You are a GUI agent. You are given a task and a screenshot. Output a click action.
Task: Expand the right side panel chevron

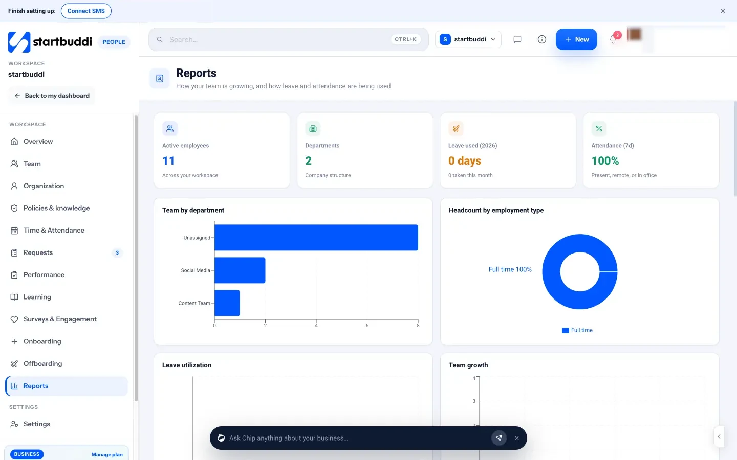pyautogui.click(x=719, y=436)
